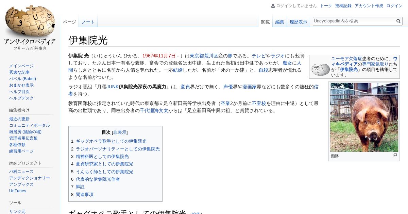Click the search magnifier icon
Screen dimensions: 408x214
coord(398,21)
